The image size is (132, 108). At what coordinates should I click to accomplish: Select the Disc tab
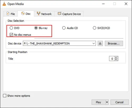[26, 14]
